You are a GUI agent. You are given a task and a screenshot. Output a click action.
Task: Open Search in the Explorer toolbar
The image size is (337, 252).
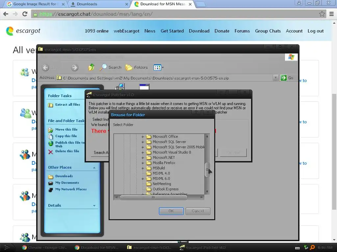click(111, 67)
